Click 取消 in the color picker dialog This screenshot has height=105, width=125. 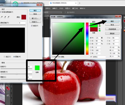(x=112, y=25)
